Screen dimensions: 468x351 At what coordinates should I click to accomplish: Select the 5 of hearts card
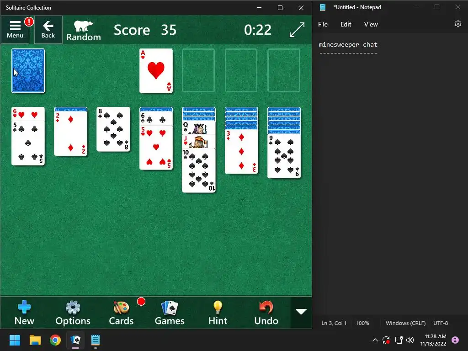pos(156,148)
